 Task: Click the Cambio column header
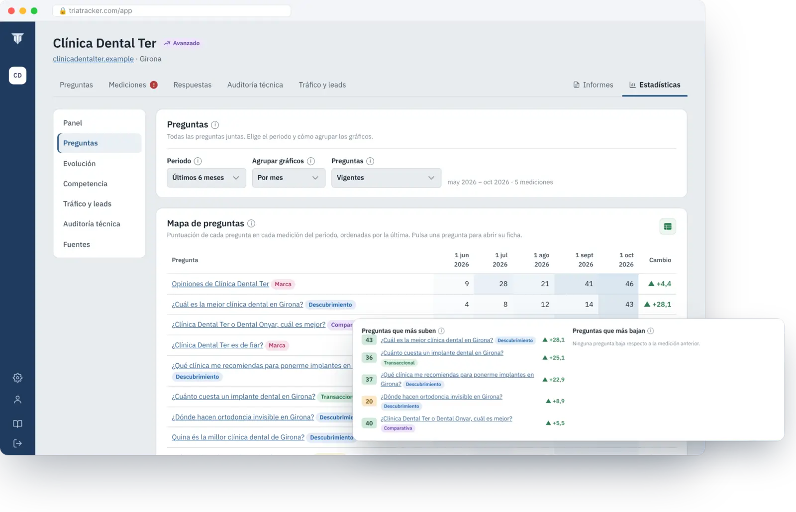coord(660,260)
